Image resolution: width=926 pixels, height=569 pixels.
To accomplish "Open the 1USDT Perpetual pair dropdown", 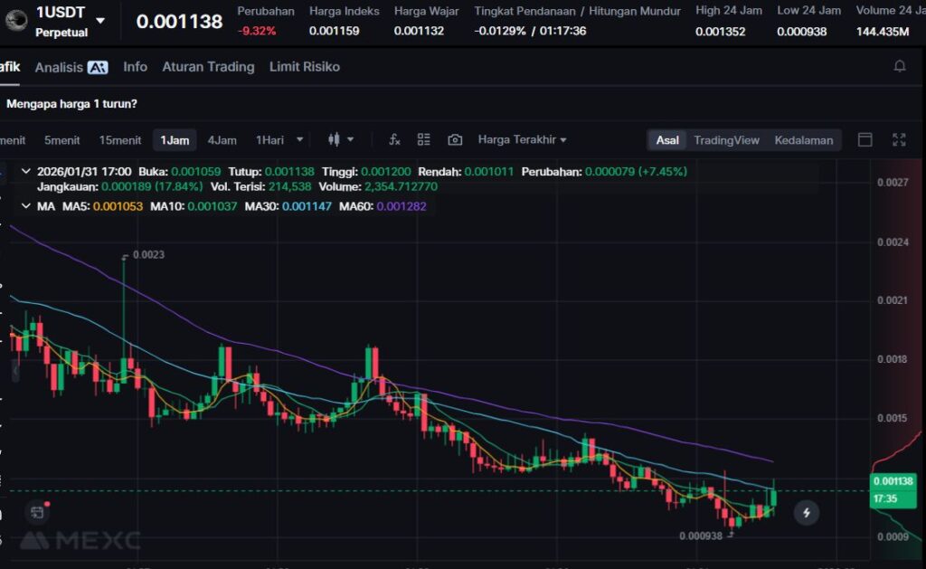I will click(x=100, y=21).
